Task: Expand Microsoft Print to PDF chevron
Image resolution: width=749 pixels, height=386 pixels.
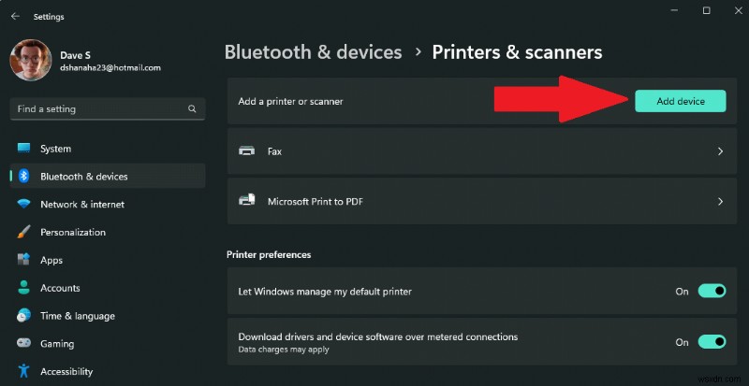Action: click(x=720, y=201)
